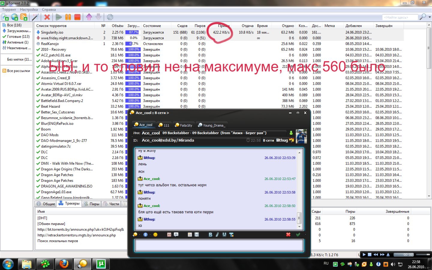This screenshot has width=432, height=270.
Task: Toggle bold text in chat
Action: [x=210, y=235]
